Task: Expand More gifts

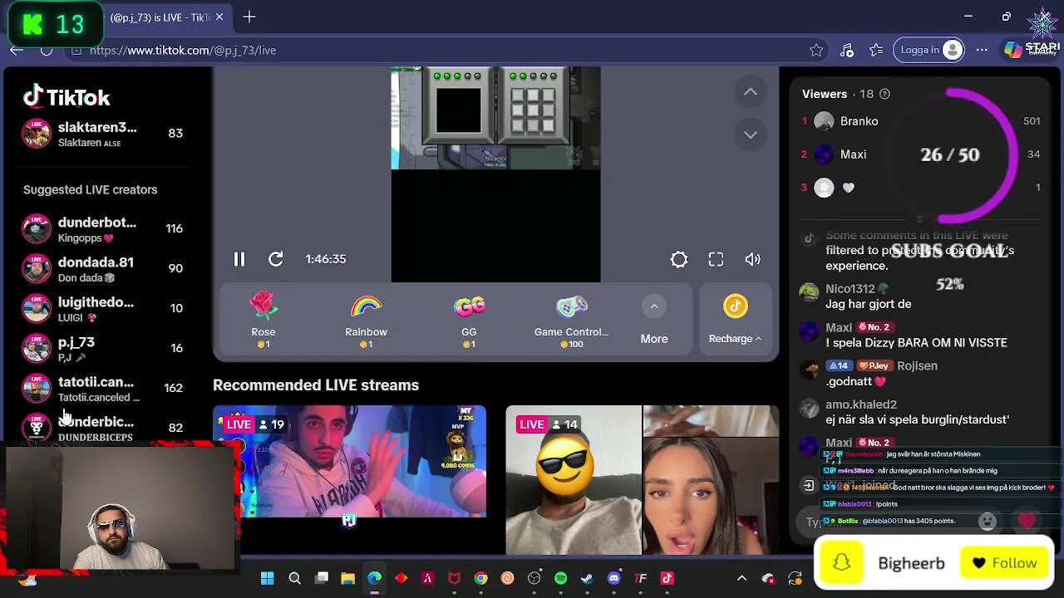Action: [x=654, y=321]
